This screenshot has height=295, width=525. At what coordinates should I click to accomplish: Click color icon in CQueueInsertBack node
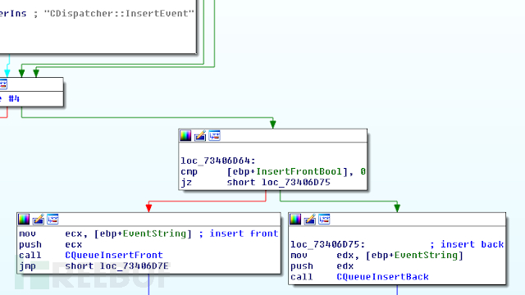[x=295, y=220]
